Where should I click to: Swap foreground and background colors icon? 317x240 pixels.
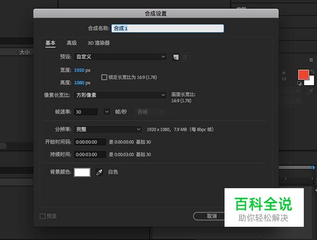tap(312, 72)
